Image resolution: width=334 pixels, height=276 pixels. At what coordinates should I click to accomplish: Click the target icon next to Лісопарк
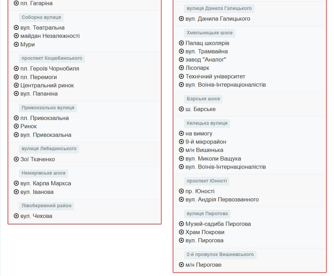coord(181,68)
